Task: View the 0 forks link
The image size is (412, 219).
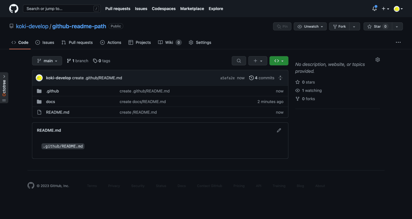Action: click(305, 99)
